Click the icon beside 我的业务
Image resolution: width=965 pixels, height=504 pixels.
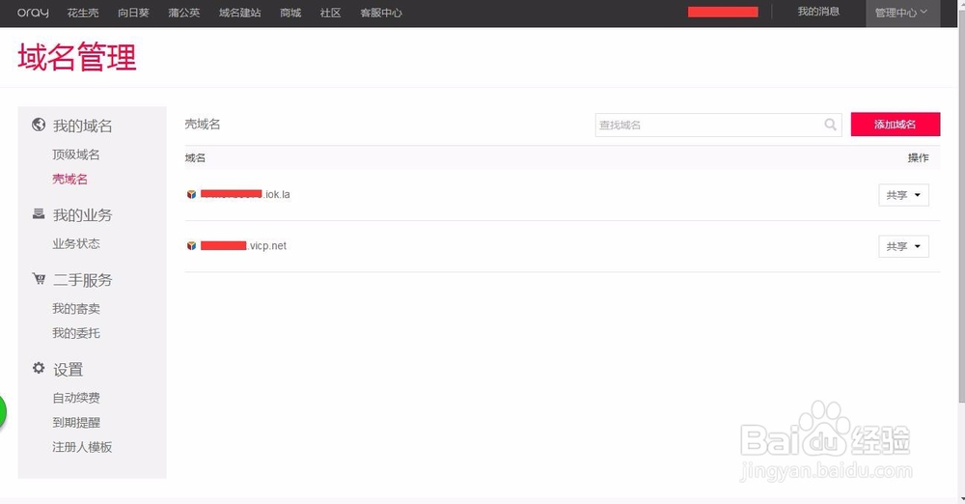coord(39,213)
